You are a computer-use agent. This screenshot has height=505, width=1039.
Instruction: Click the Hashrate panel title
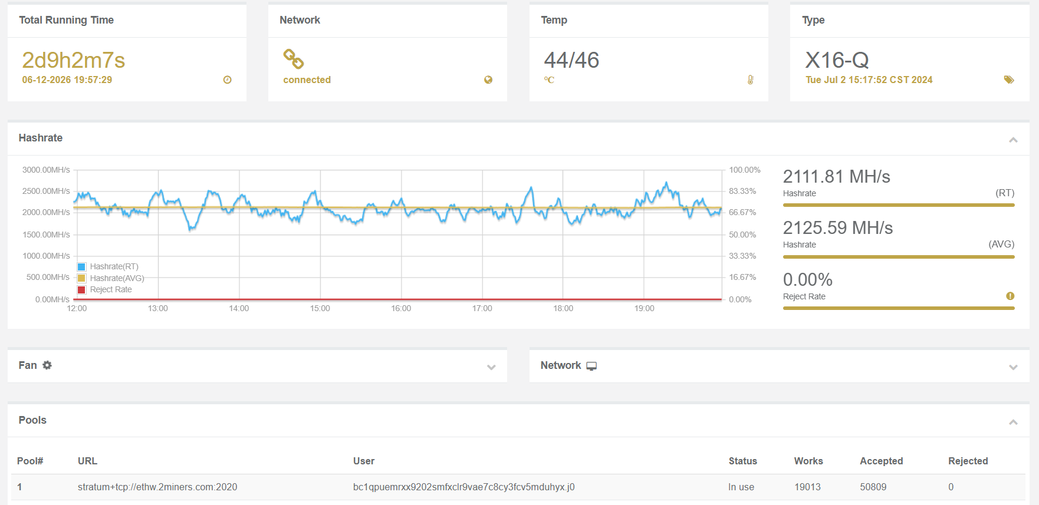[41, 138]
